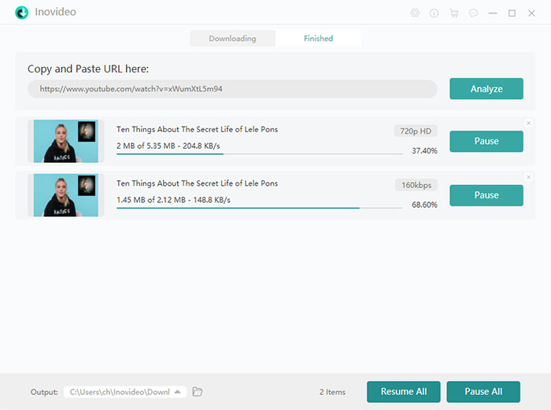This screenshot has width=551, height=410.
Task: Remove the 720p HD download item
Action: (528, 123)
